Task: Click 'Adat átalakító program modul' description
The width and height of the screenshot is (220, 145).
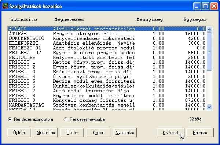Action: (94, 48)
